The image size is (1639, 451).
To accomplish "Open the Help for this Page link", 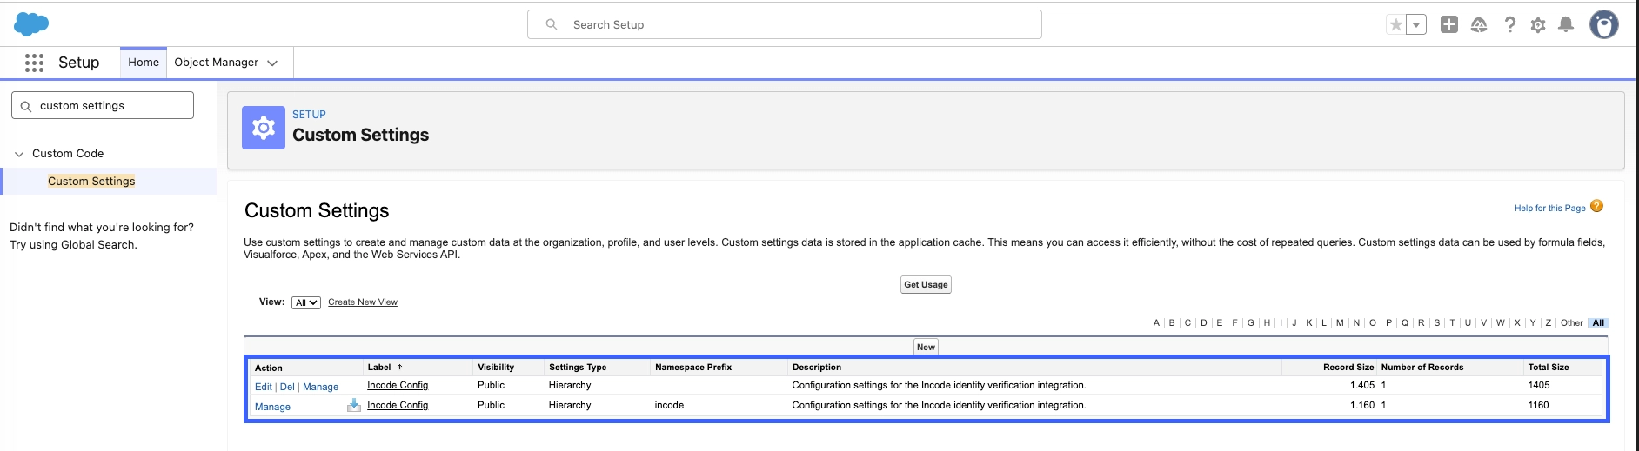I will point(1549,208).
